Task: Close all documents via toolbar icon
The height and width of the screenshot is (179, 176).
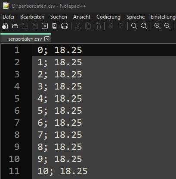Action: click(x=55, y=26)
